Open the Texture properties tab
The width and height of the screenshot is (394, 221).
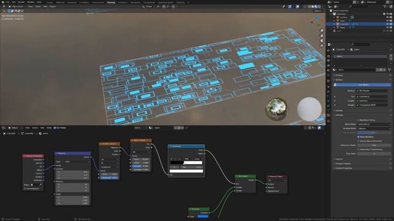coord(328,121)
